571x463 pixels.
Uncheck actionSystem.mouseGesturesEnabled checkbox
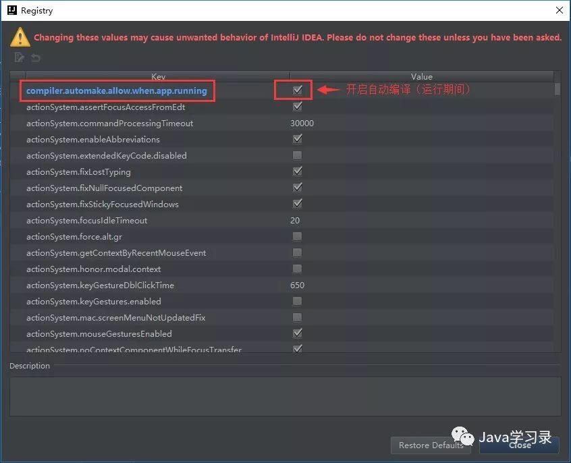coord(298,333)
